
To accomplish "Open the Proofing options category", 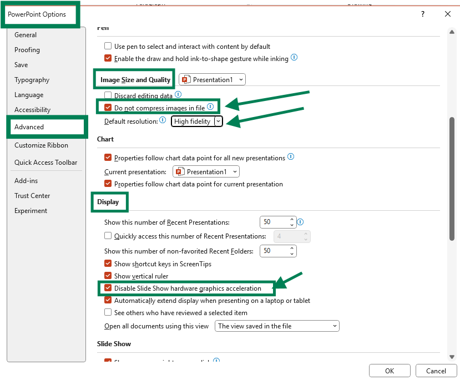I will coord(27,50).
